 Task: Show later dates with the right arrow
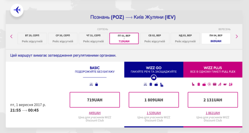(237, 36)
